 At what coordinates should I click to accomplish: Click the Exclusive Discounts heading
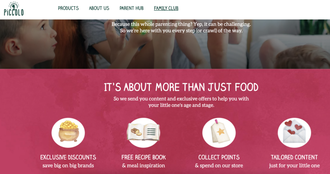pos(68,157)
